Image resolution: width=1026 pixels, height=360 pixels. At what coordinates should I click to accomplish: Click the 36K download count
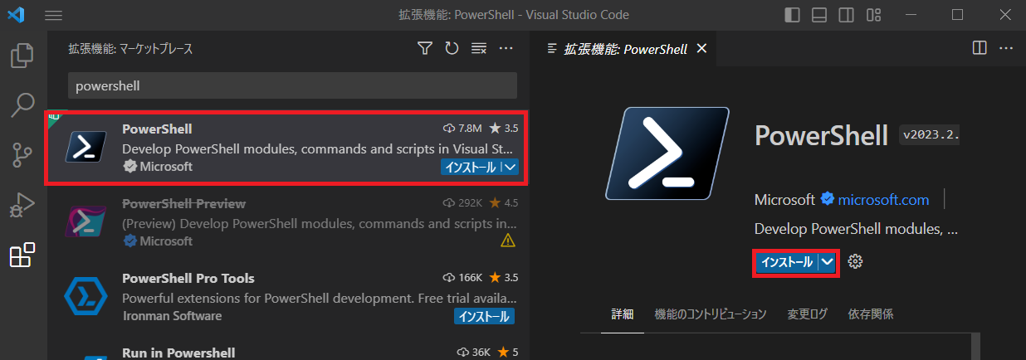point(476,353)
